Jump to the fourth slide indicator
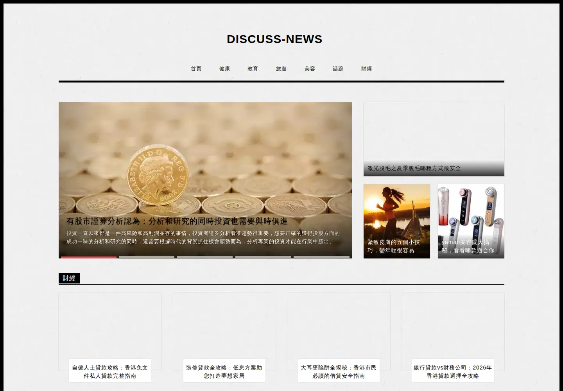The image size is (563, 391). (263, 257)
